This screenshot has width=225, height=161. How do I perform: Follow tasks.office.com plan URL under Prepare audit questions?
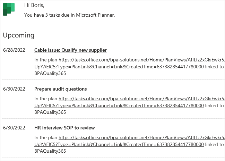pos(142,99)
